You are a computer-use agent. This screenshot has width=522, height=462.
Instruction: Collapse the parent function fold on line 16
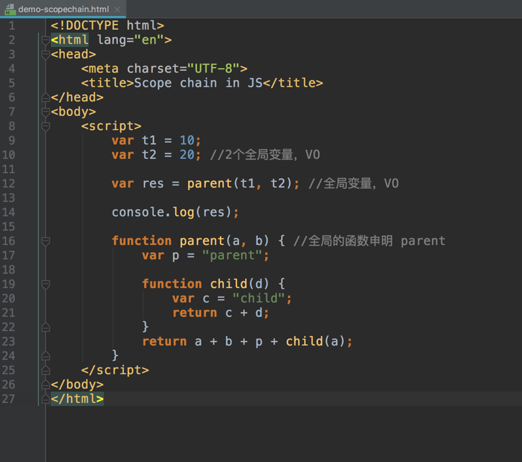tap(46, 241)
